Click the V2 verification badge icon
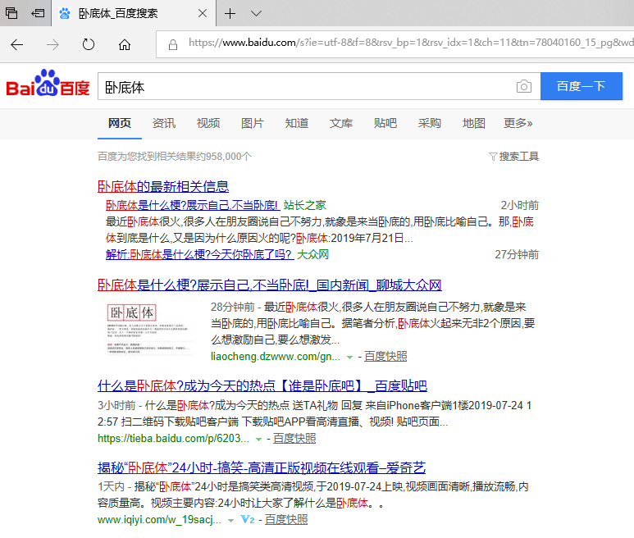The image size is (634, 538). [x=248, y=519]
